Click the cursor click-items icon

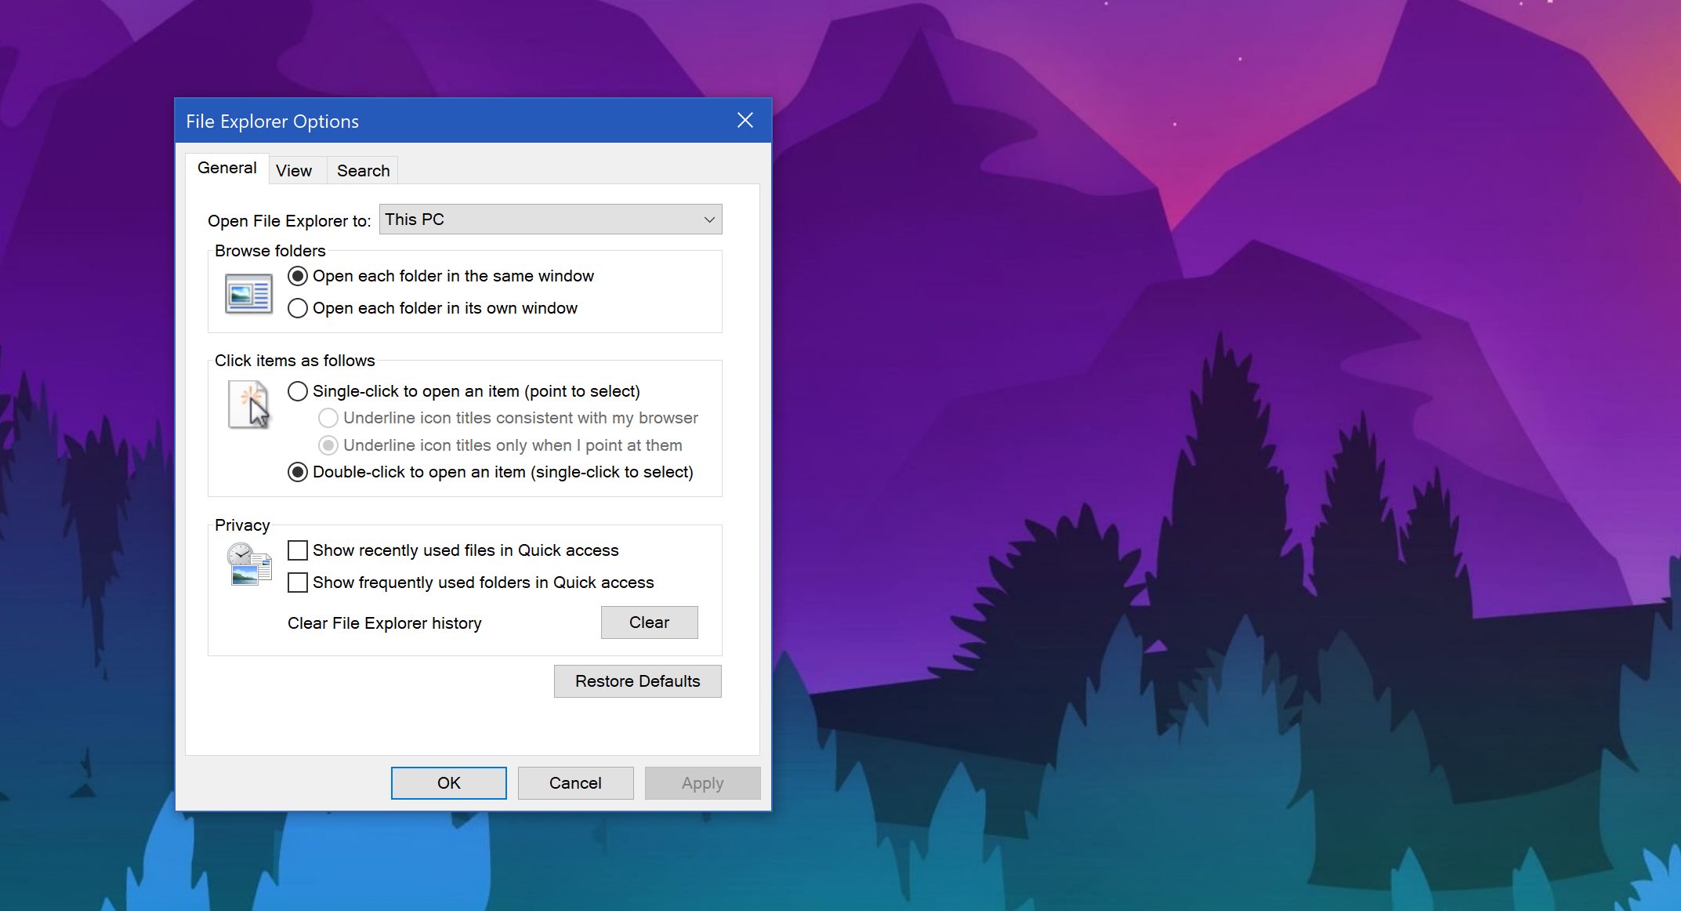pyautogui.click(x=249, y=405)
